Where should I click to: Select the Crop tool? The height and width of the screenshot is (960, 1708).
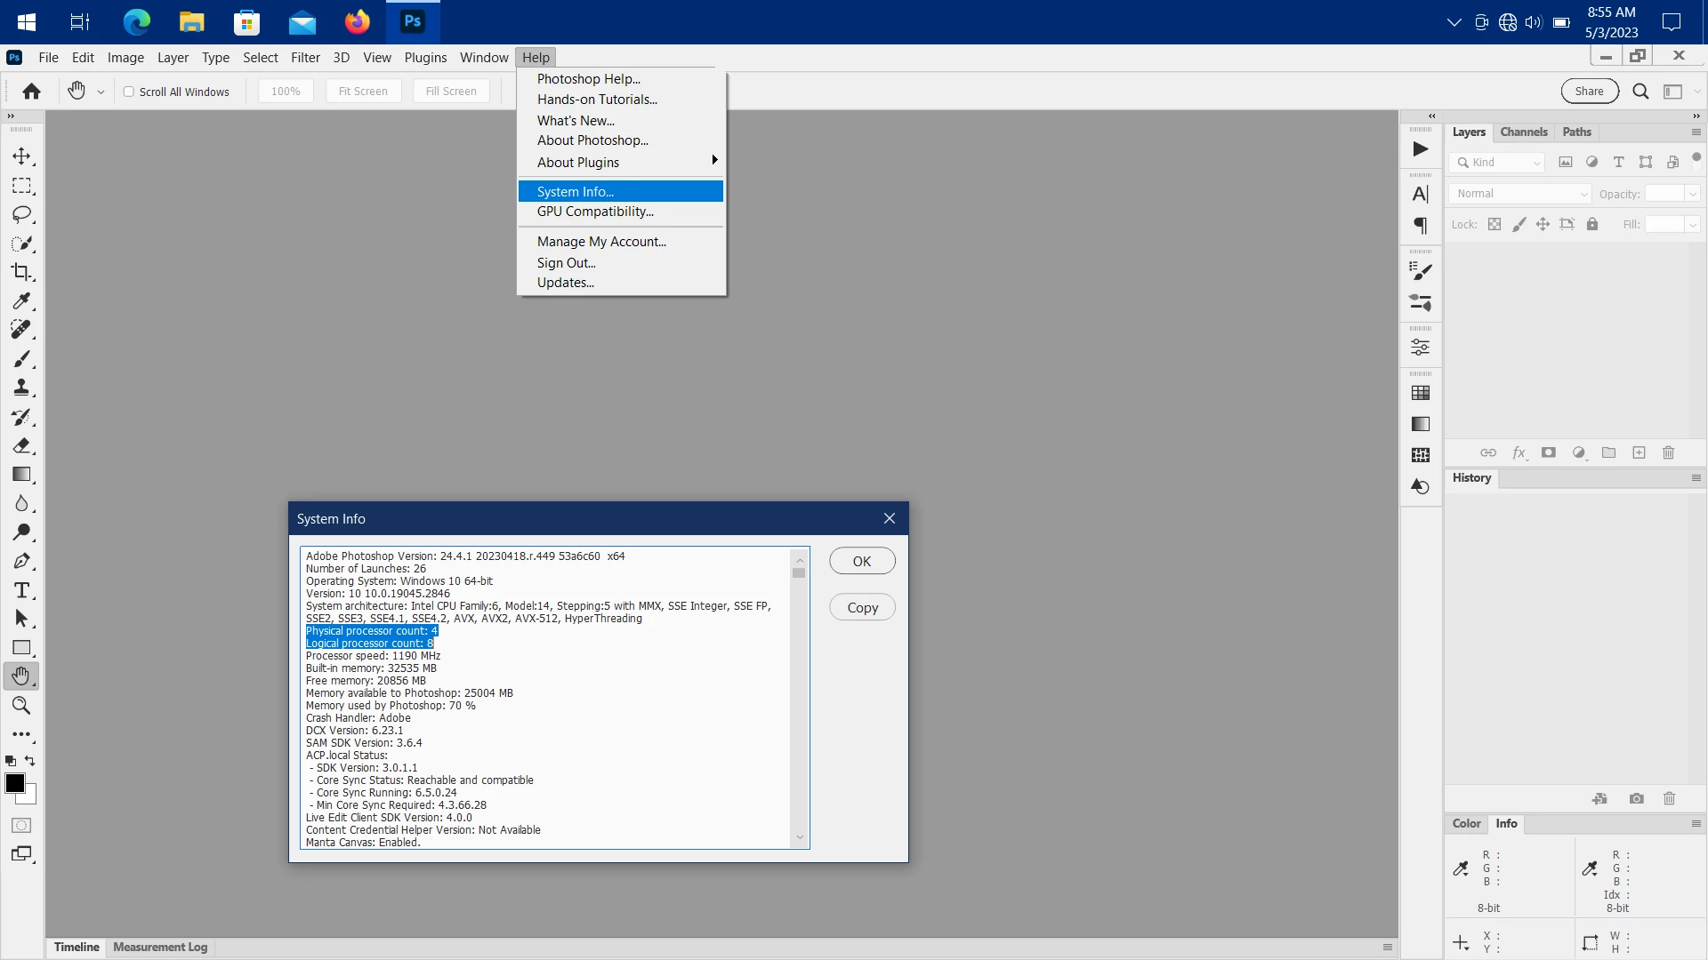(21, 272)
